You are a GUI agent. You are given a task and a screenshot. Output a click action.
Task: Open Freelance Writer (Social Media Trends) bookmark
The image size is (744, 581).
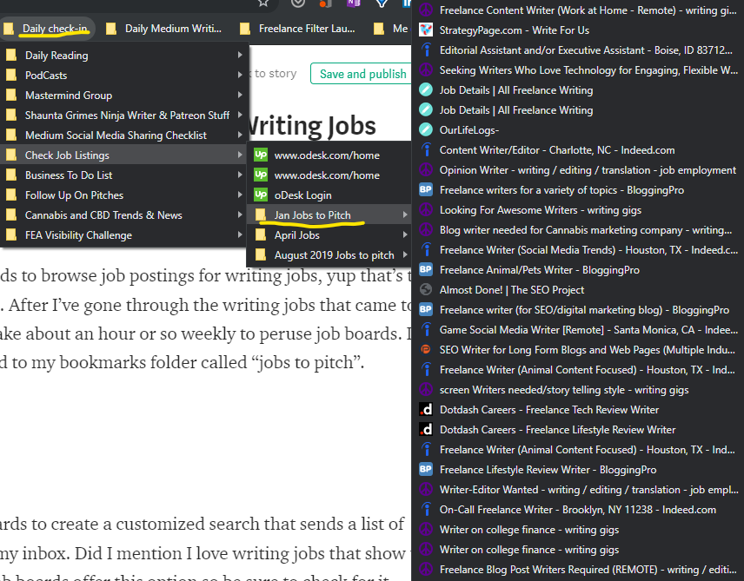[x=578, y=250]
